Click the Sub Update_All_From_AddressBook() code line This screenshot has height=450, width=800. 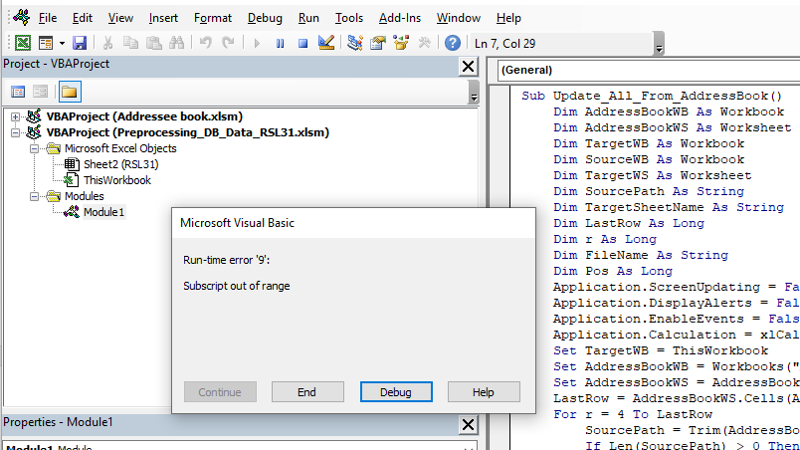tap(652, 96)
